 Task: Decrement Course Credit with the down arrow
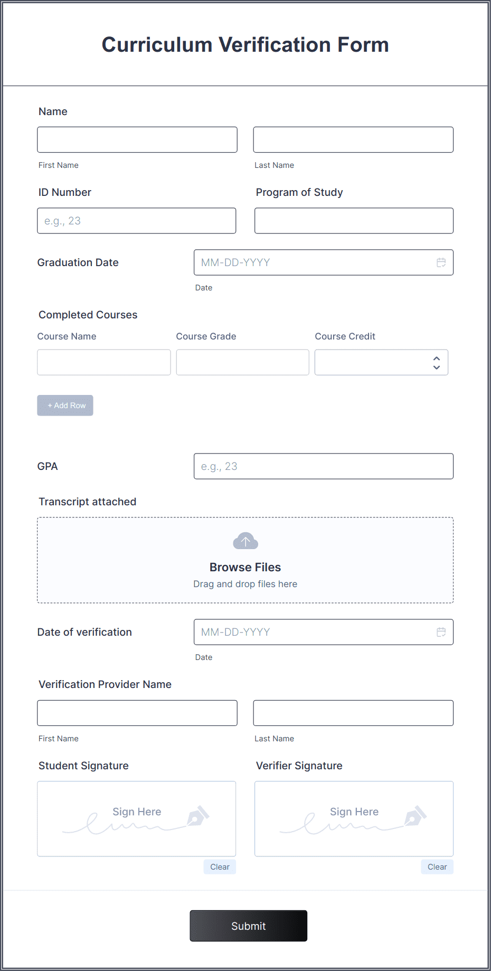(x=436, y=366)
